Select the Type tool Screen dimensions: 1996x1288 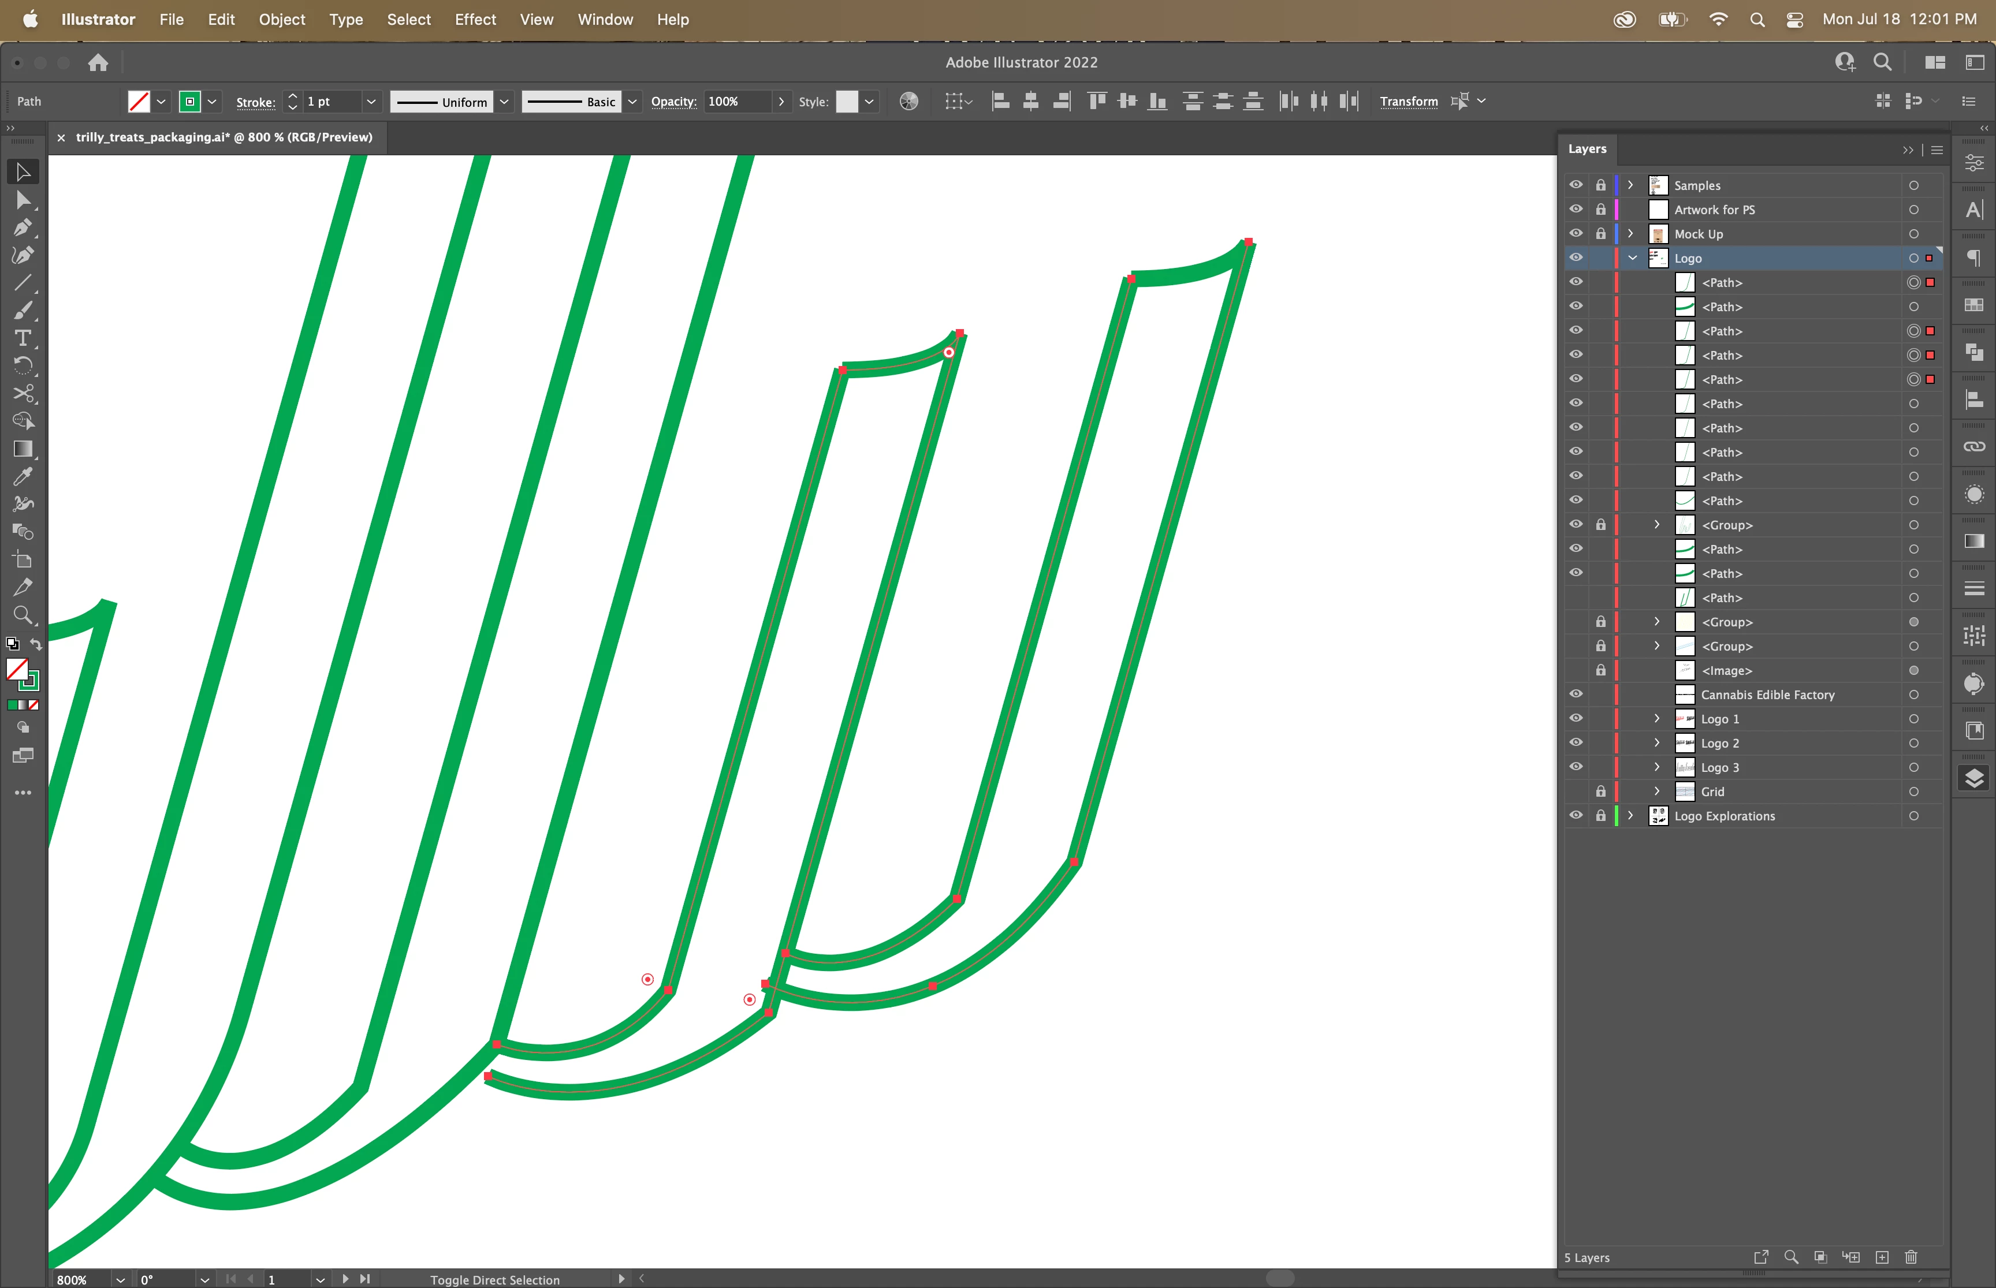click(23, 338)
